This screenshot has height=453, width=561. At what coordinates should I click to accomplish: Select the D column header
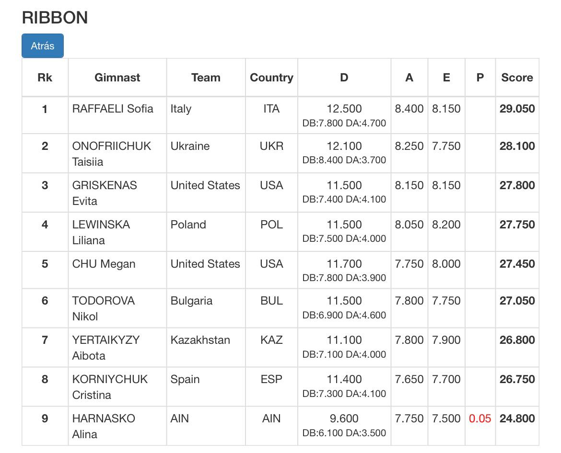(344, 78)
